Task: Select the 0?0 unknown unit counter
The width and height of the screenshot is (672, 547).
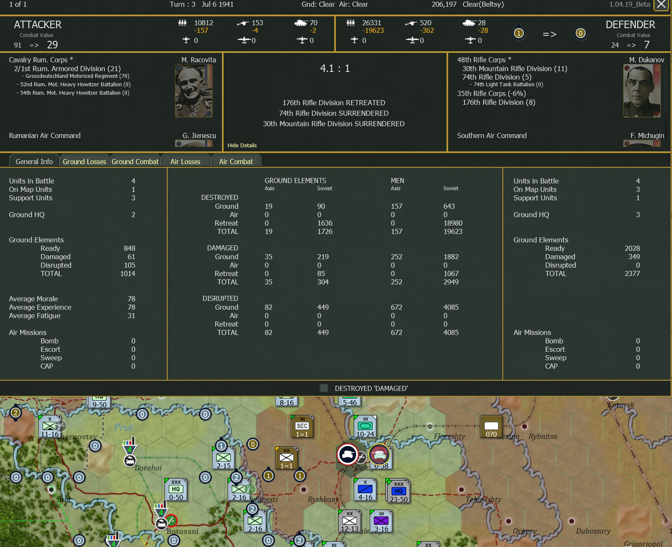Action: tap(491, 426)
